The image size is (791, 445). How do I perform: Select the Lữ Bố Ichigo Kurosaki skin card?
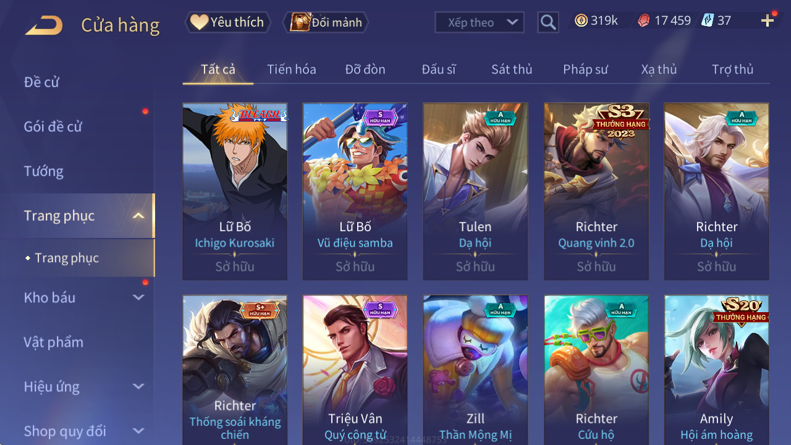point(235,192)
